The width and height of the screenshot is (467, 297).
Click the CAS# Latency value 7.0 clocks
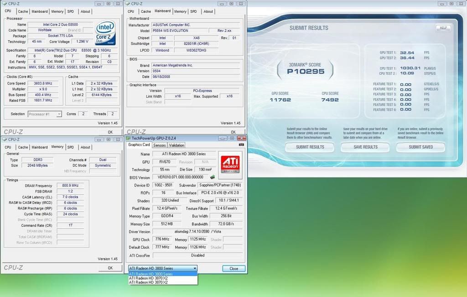[70, 197]
